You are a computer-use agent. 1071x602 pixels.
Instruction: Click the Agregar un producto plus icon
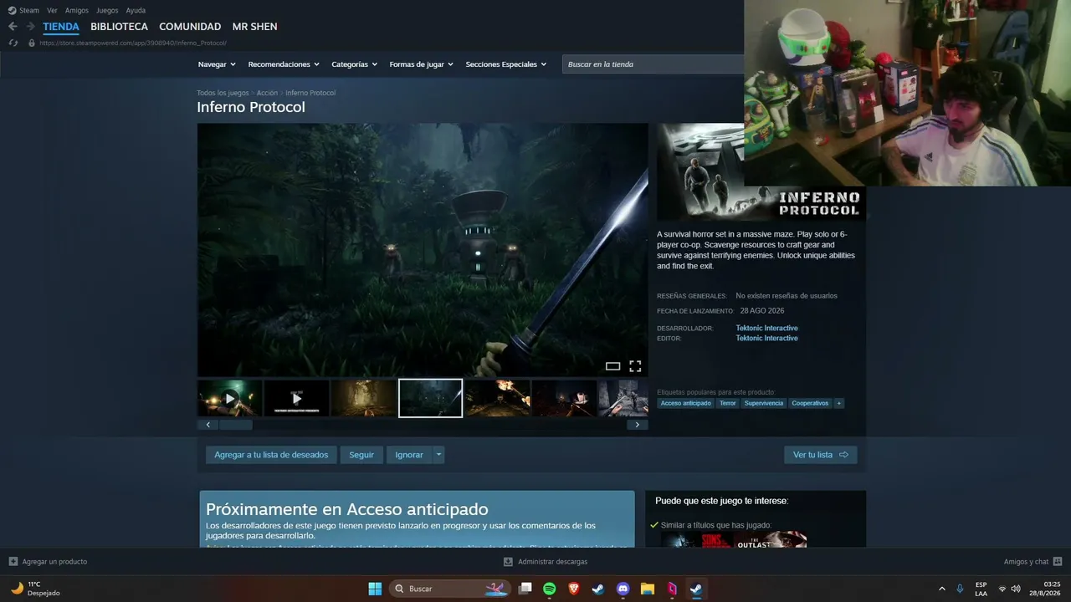click(x=13, y=562)
